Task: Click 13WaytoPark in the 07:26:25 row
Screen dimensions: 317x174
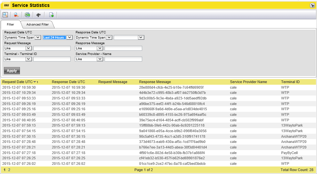Action: click(292, 158)
